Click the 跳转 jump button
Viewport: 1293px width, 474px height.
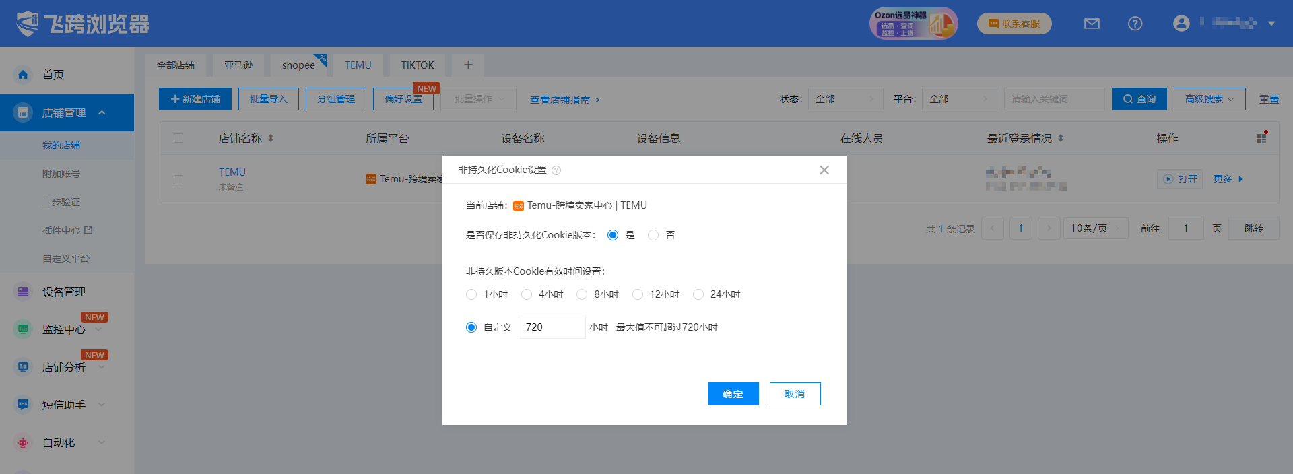pyautogui.click(x=1253, y=228)
